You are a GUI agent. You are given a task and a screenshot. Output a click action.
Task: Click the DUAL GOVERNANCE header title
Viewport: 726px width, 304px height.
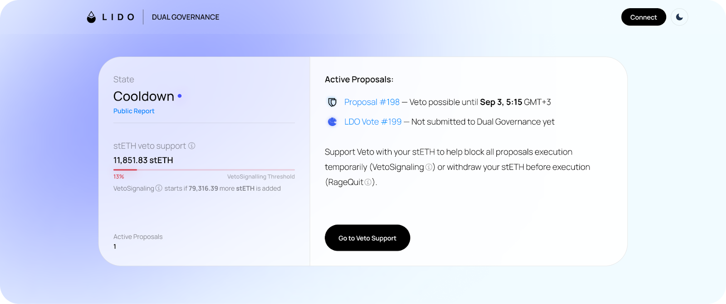(185, 17)
